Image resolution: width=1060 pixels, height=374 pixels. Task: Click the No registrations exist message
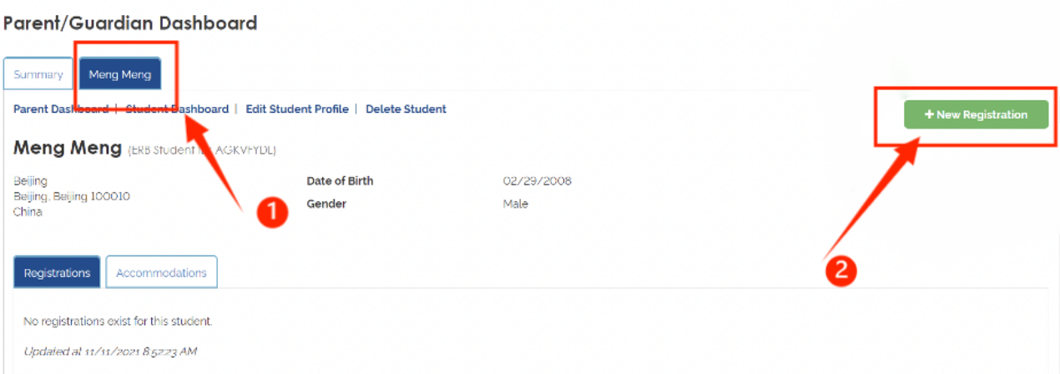[118, 321]
